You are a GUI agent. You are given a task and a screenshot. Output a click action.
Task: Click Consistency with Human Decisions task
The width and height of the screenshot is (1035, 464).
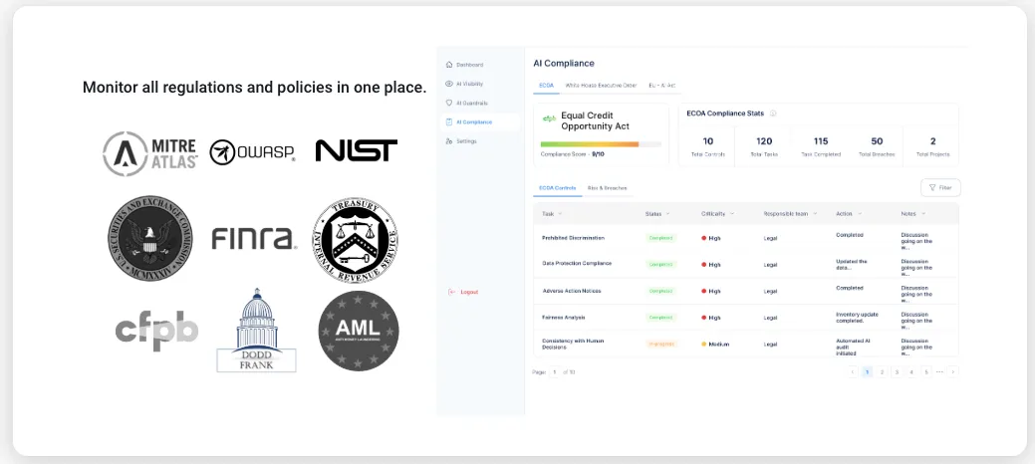point(573,344)
